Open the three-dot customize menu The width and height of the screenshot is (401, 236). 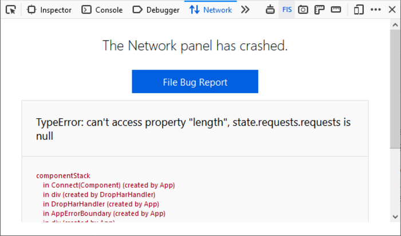click(376, 10)
